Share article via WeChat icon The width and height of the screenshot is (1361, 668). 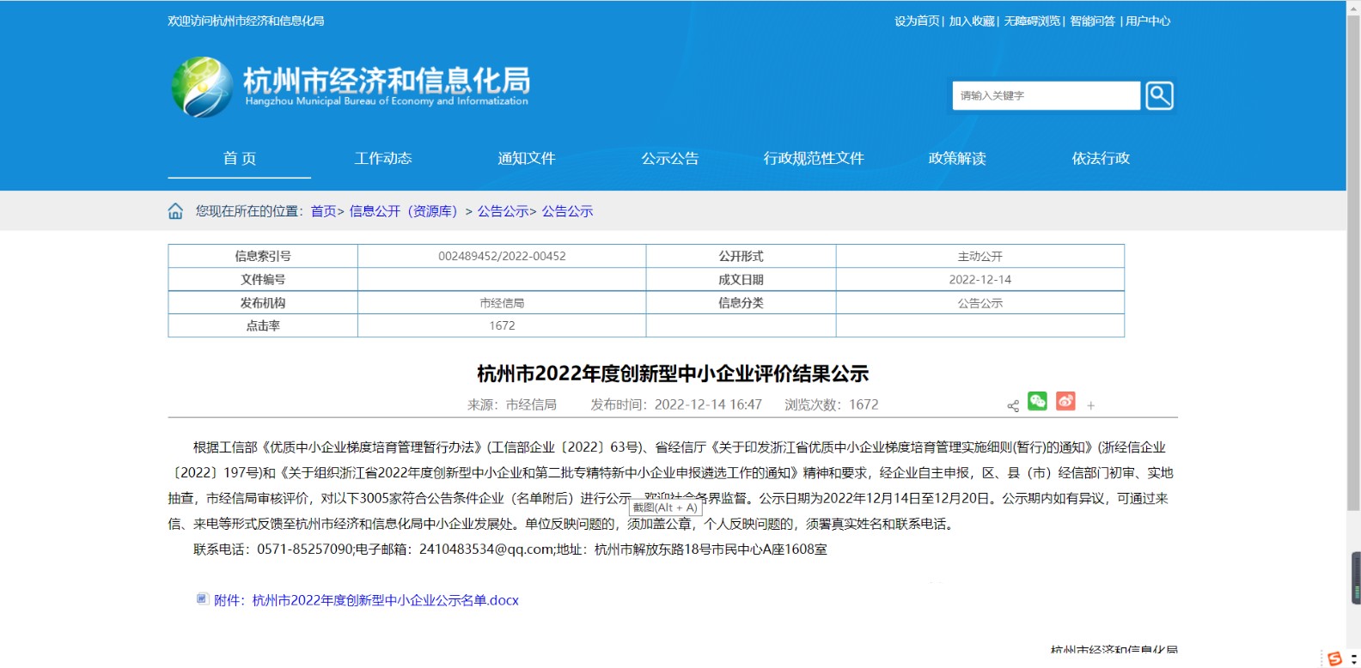(x=1038, y=401)
